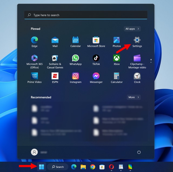Open the Photos app
Viewport: 173px width, 172px height.
coord(117,42)
